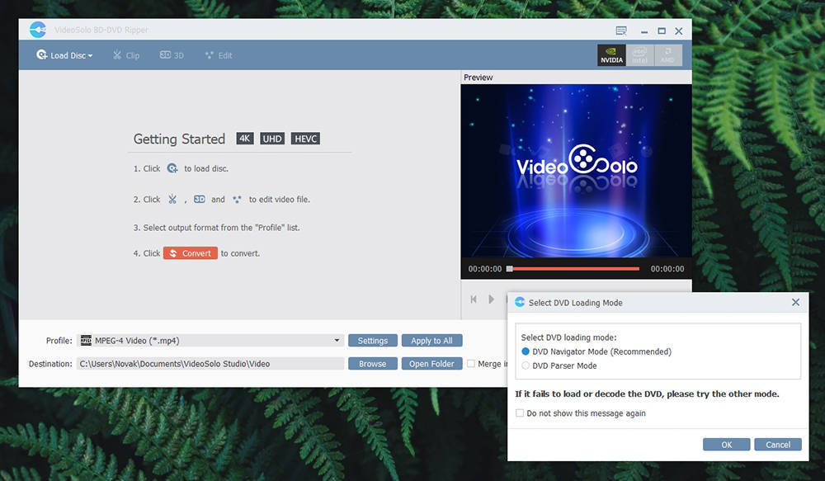This screenshot has height=481, width=825.
Task: Cancel the DVD loading mode dialog
Action: click(778, 445)
